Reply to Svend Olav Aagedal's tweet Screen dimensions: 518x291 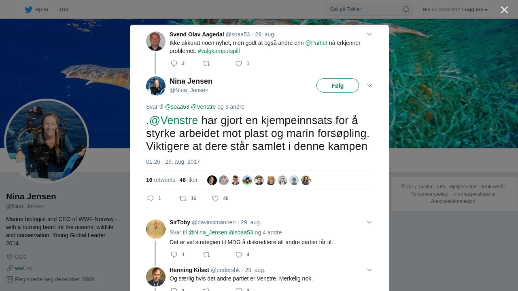point(174,63)
